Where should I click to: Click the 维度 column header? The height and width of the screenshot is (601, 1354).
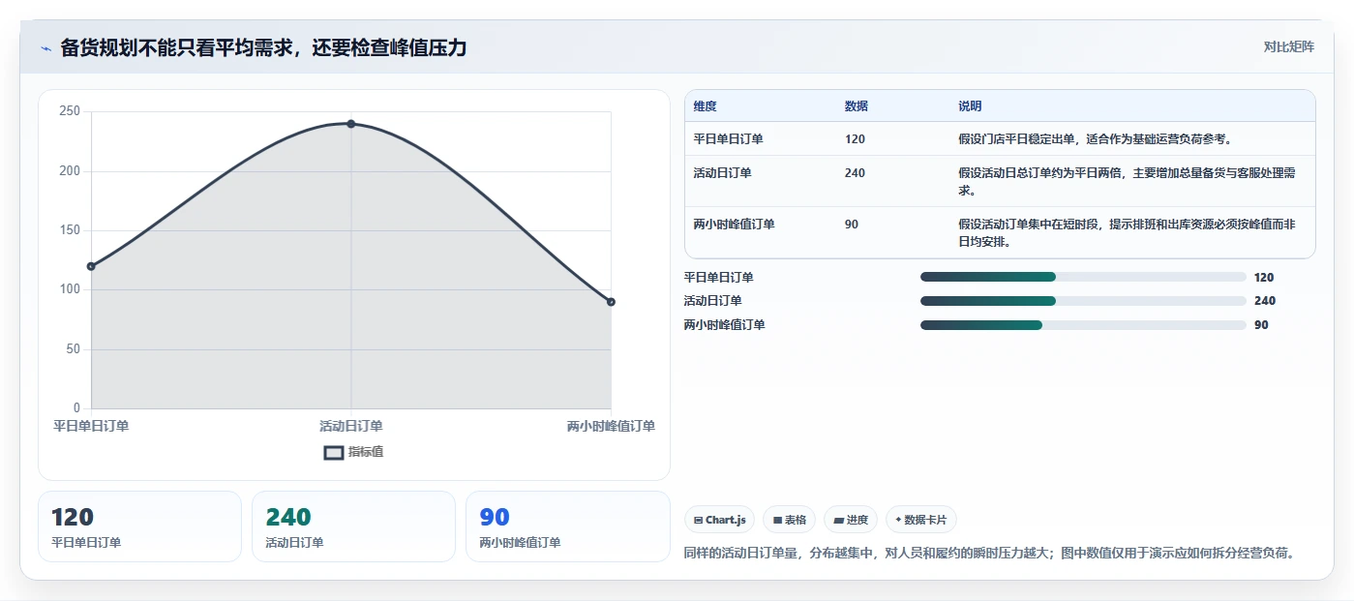point(705,106)
